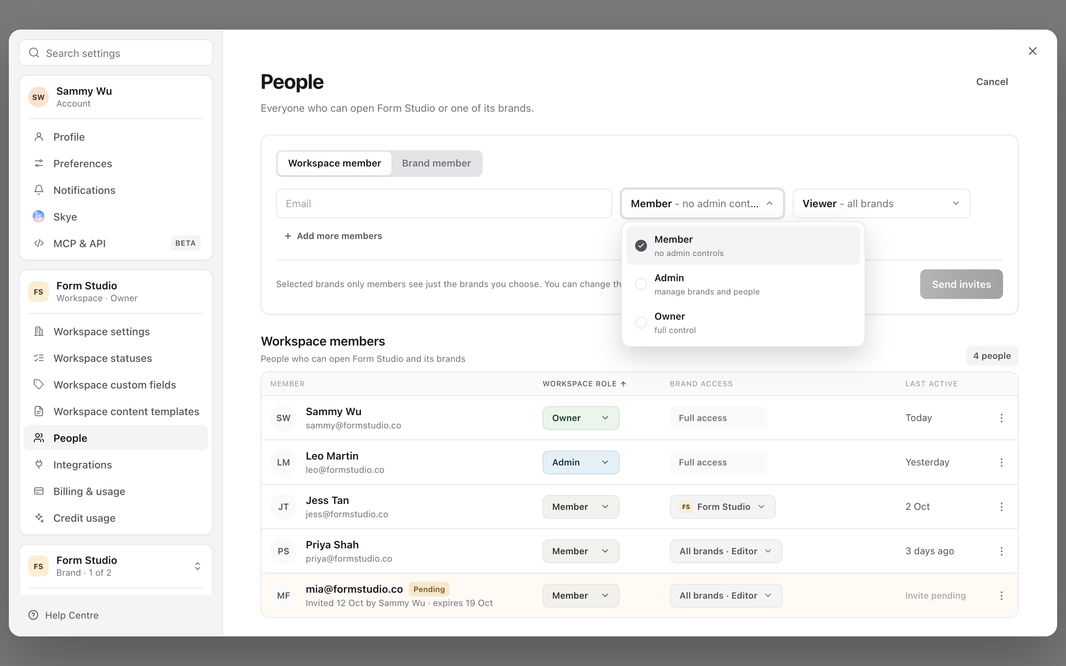Collapse the Member role dropdown

pos(702,203)
